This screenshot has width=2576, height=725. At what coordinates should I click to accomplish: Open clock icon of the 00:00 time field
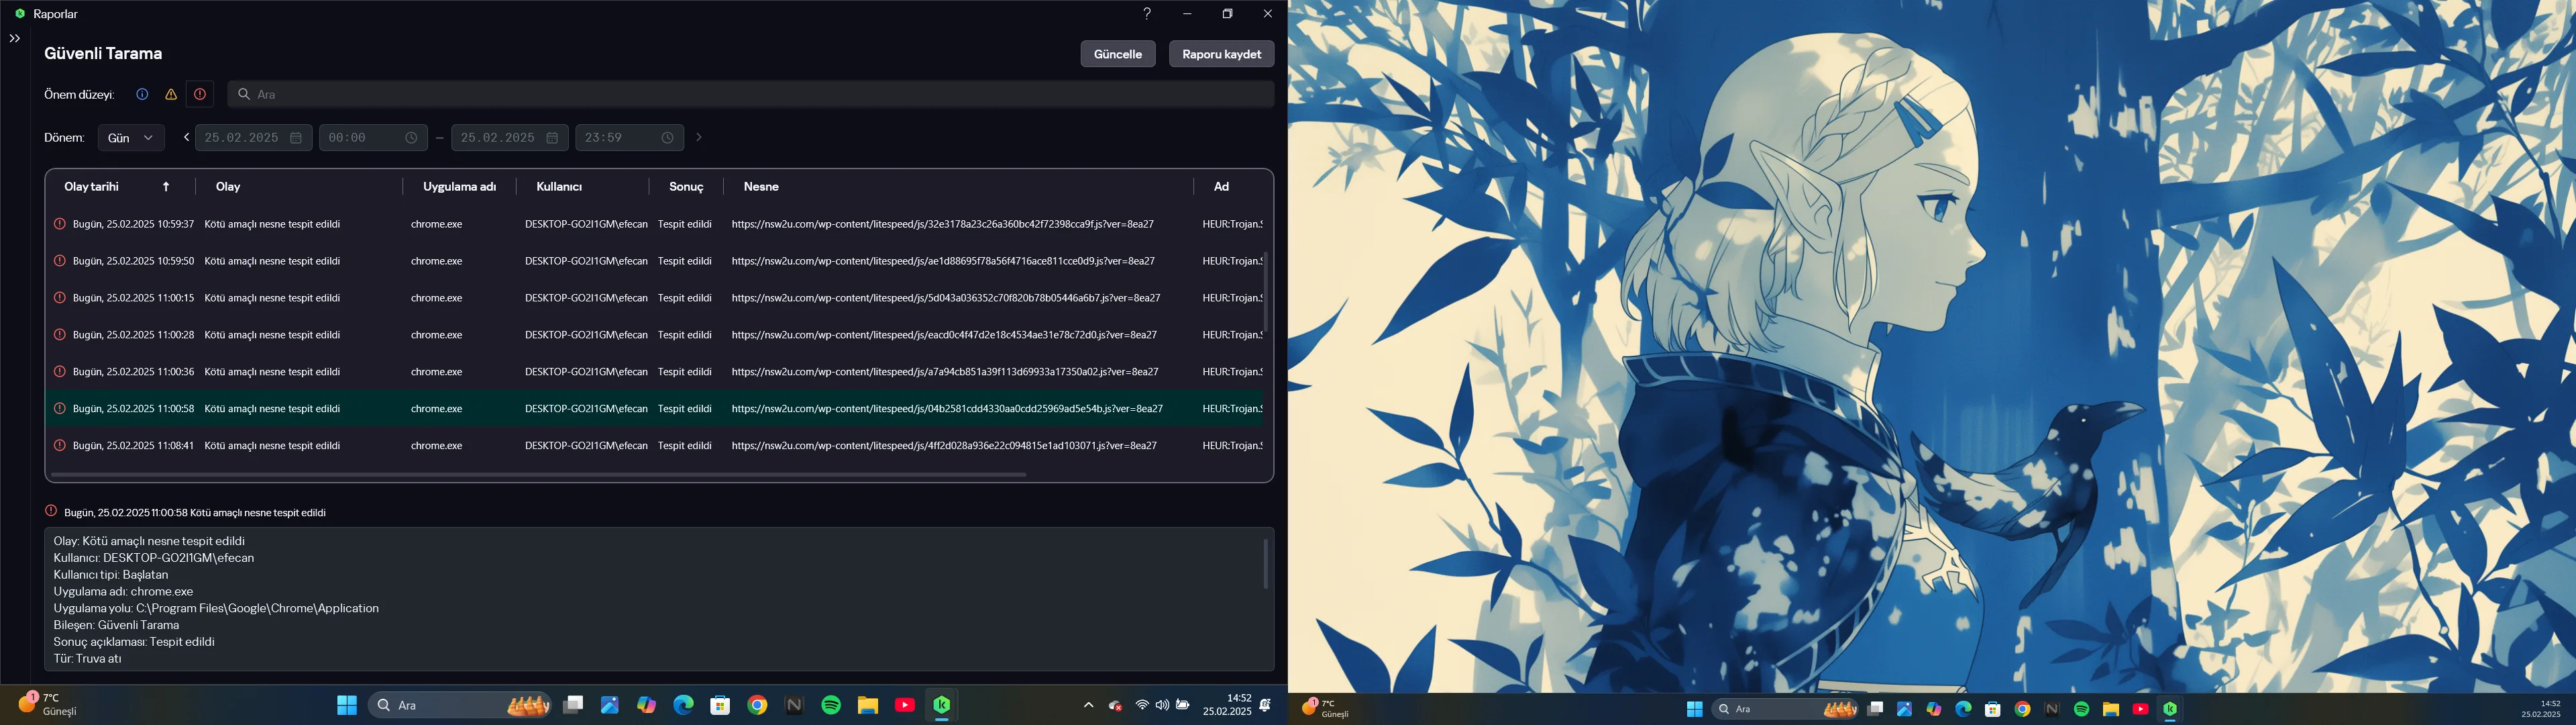[x=411, y=137]
